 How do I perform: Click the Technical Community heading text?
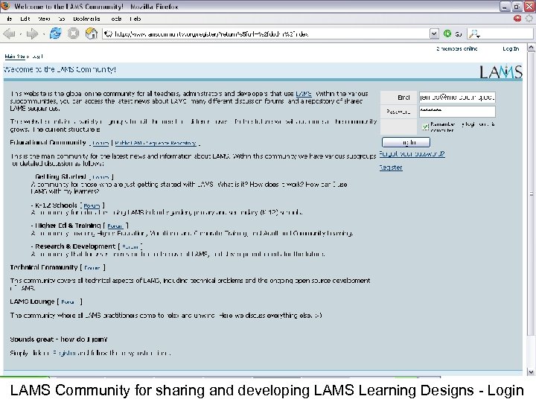[44, 267]
